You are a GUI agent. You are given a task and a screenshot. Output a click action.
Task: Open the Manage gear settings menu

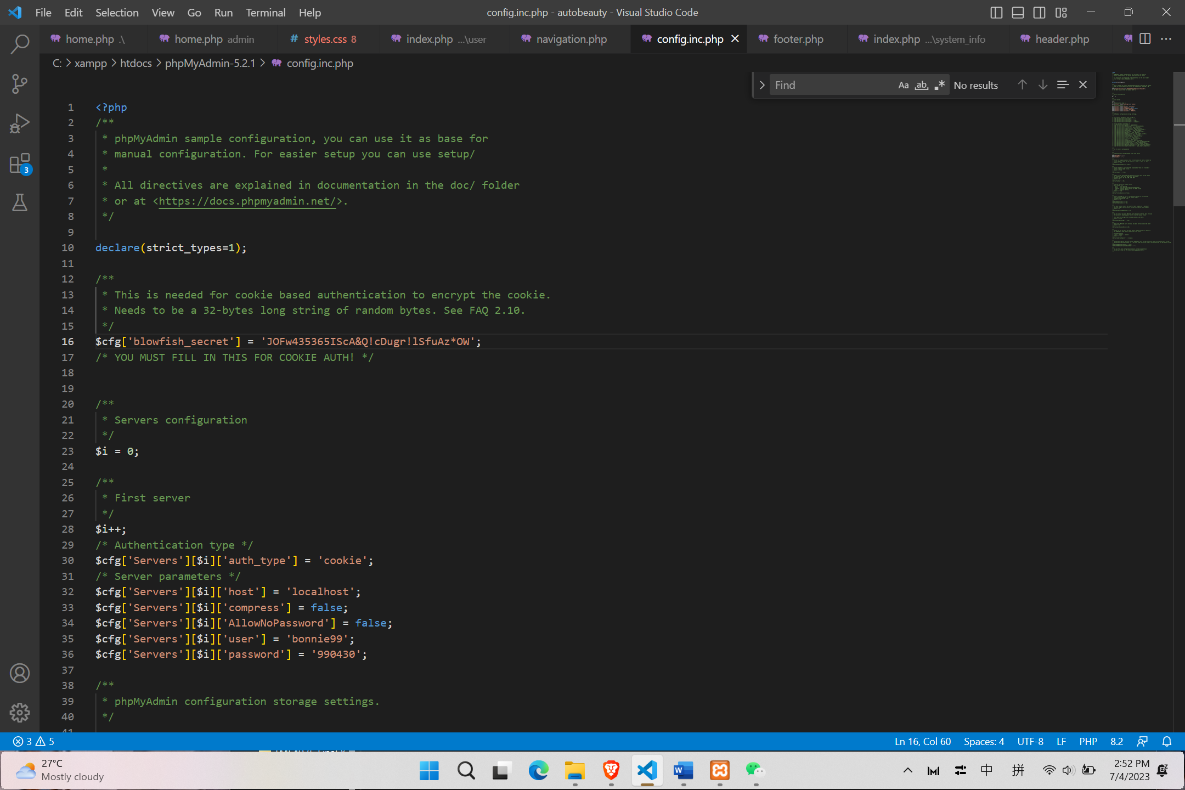20,713
